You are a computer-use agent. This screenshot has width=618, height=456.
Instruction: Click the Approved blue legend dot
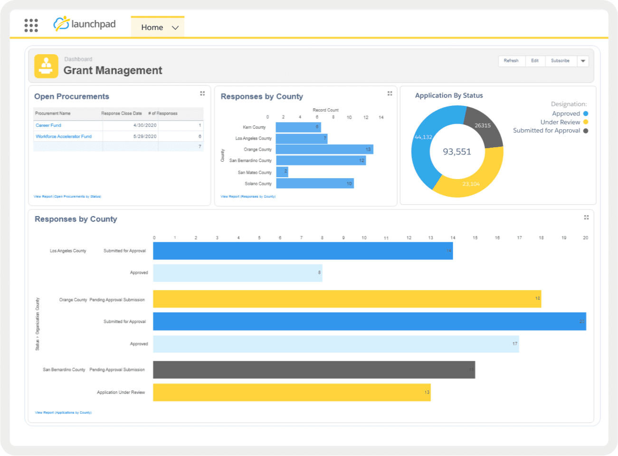[x=586, y=114]
